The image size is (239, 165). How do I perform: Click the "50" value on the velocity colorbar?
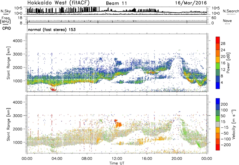click(x=223, y=116)
